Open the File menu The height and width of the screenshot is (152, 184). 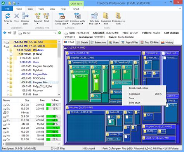(7, 9)
